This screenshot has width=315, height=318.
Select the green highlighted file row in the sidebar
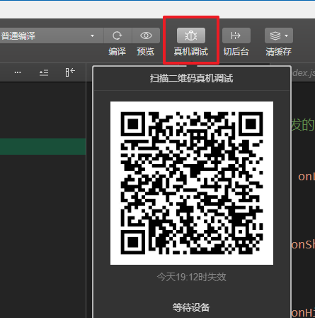point(42,147)
